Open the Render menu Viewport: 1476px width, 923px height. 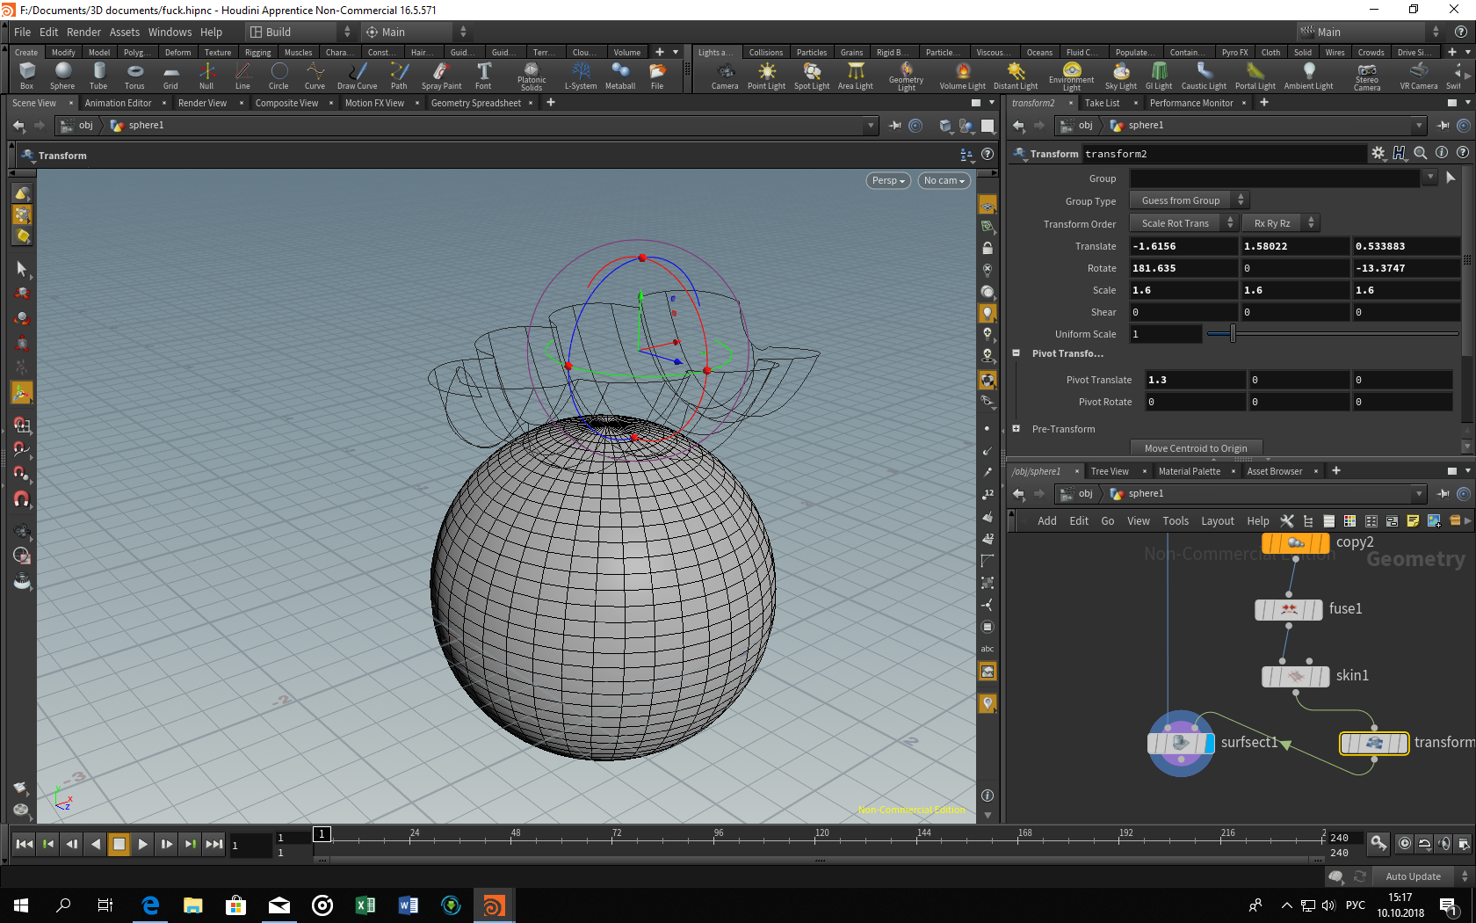[x=83, y=32]
